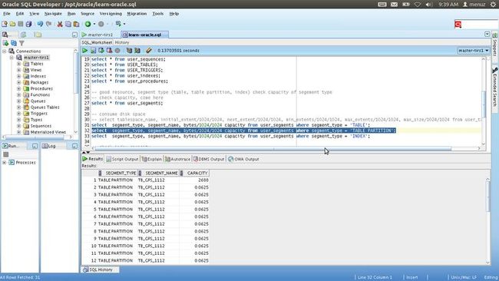This screenshot has height=281, width=499.
Task: Expand the Triggers tree node
Action: pyautogui.click(x=18, y=114)
